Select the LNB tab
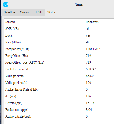 click(x=39, y=12)
